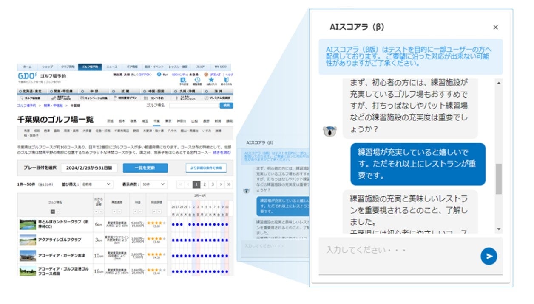
Task: Go to page 3 of results
Action: [213, 184]
